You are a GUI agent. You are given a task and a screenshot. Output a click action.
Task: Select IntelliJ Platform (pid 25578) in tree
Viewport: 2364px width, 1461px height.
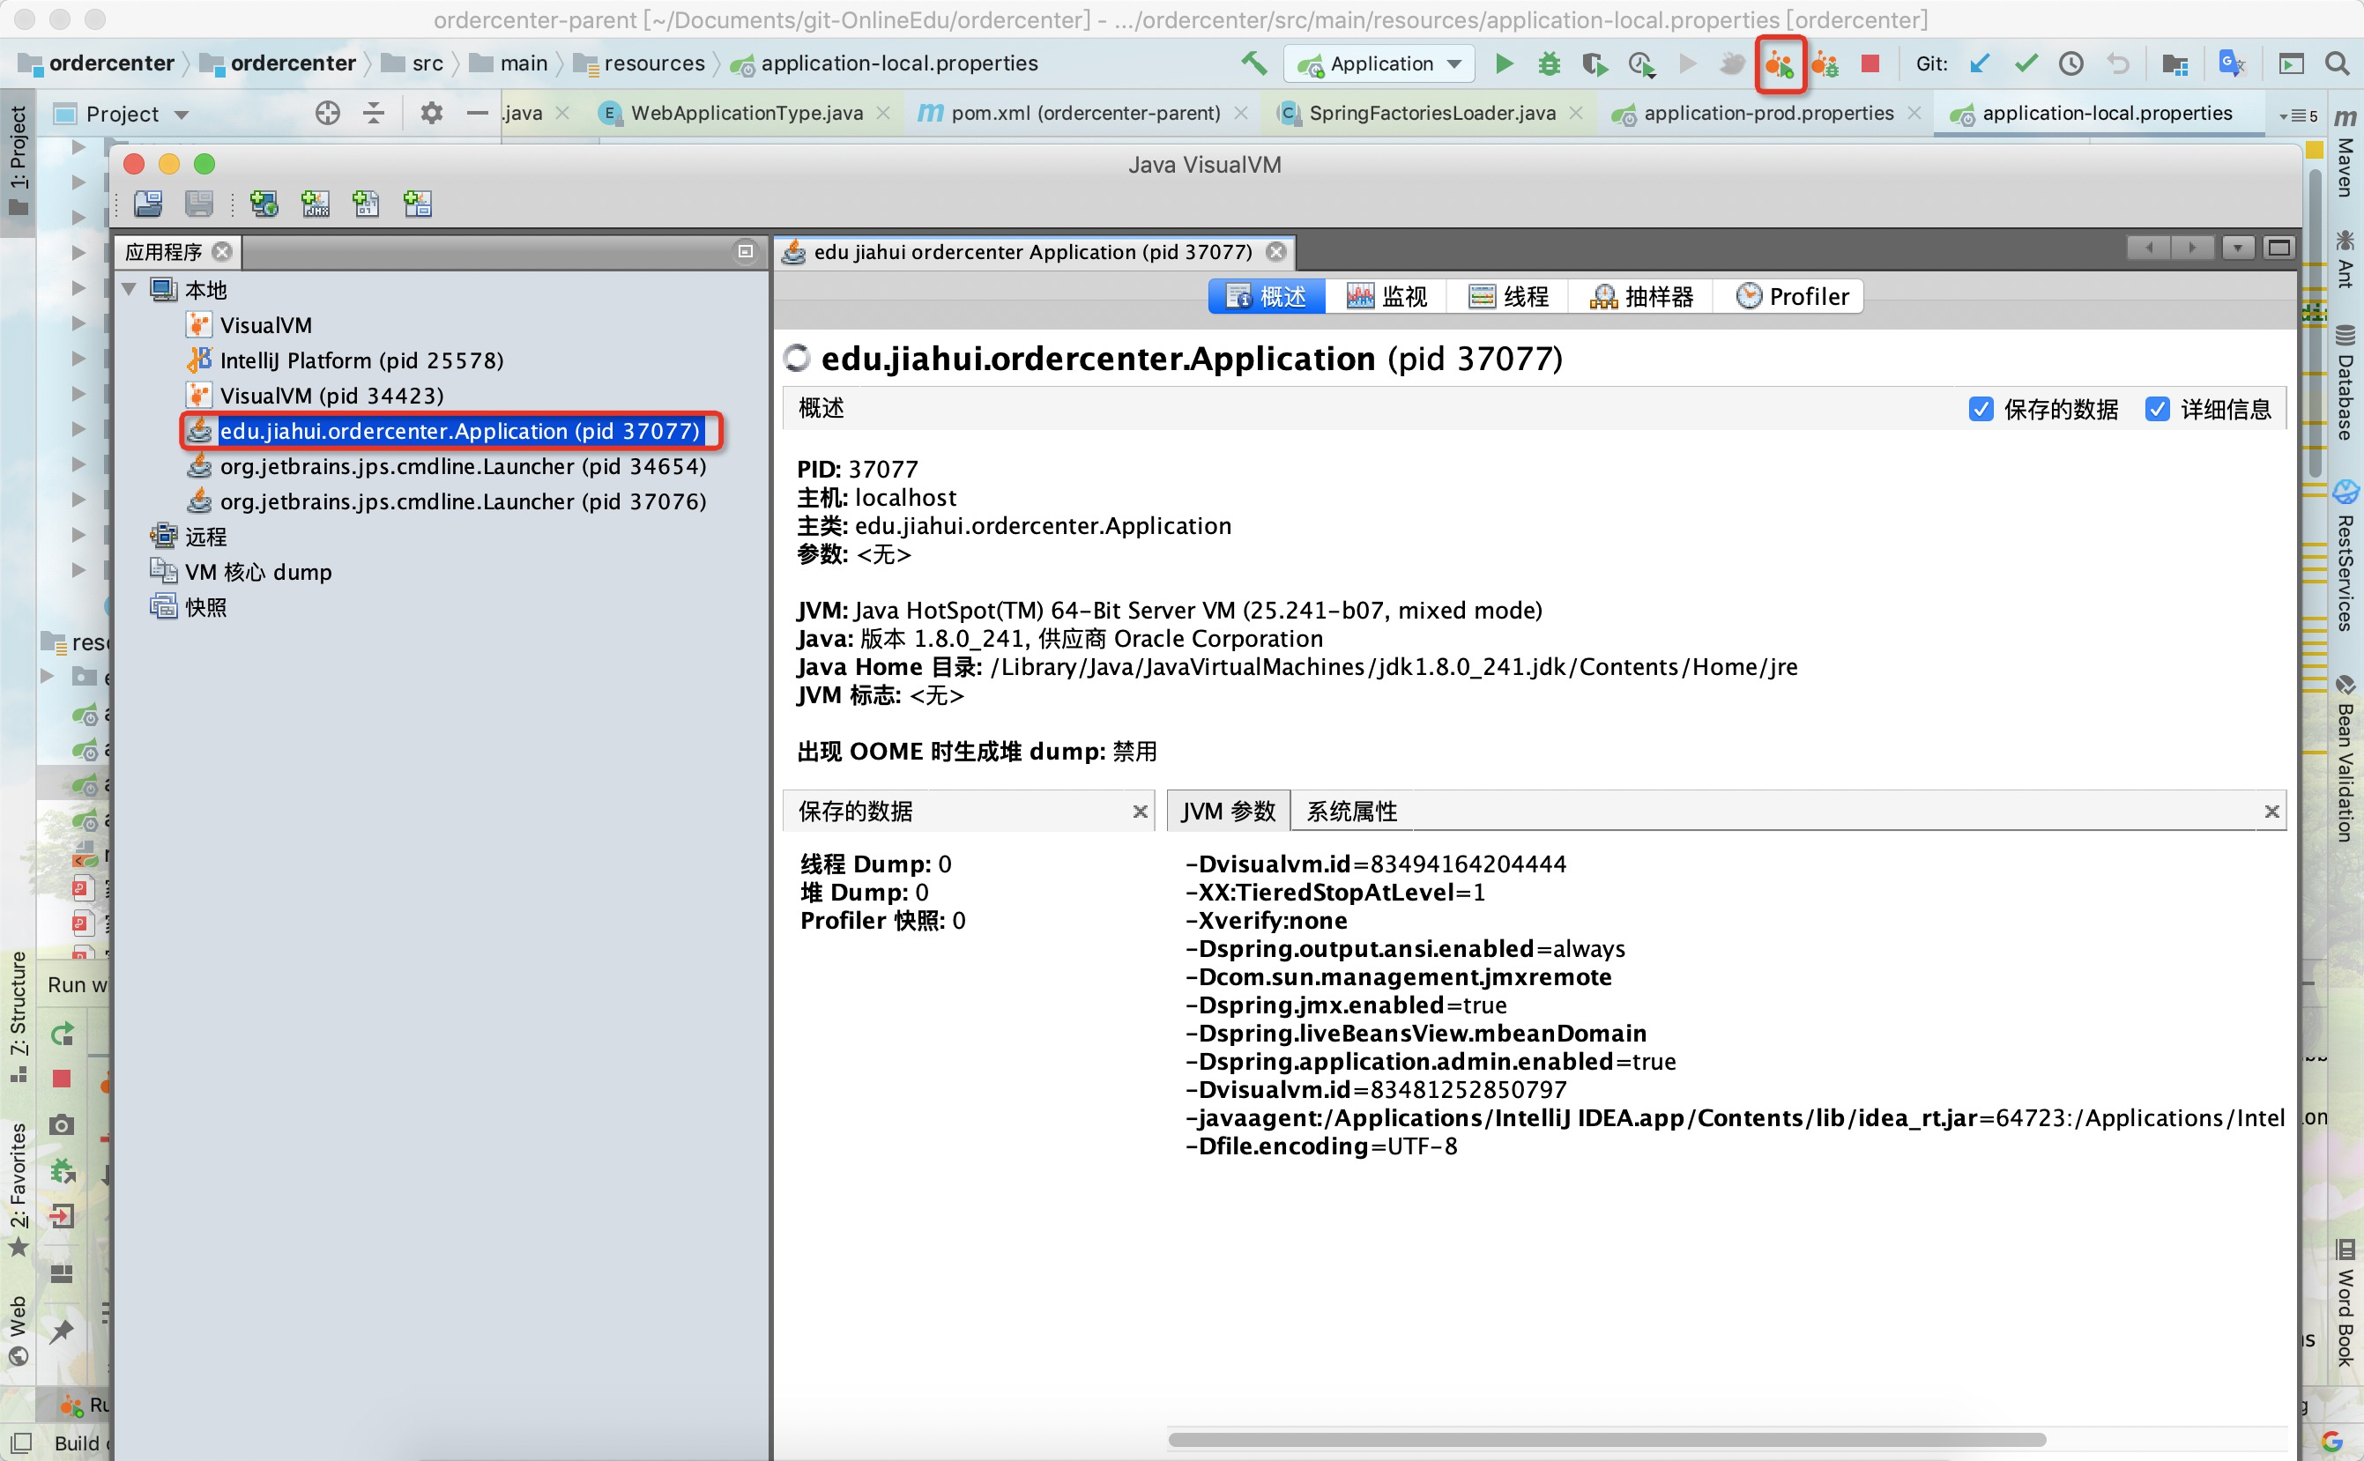point(361,360)
